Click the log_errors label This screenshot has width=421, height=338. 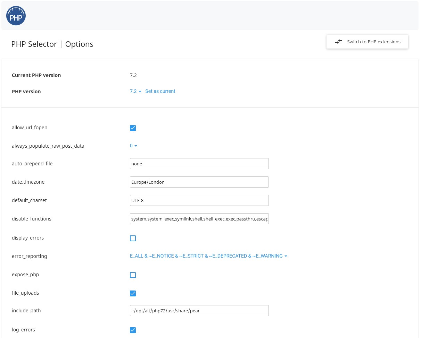(23, 330)
